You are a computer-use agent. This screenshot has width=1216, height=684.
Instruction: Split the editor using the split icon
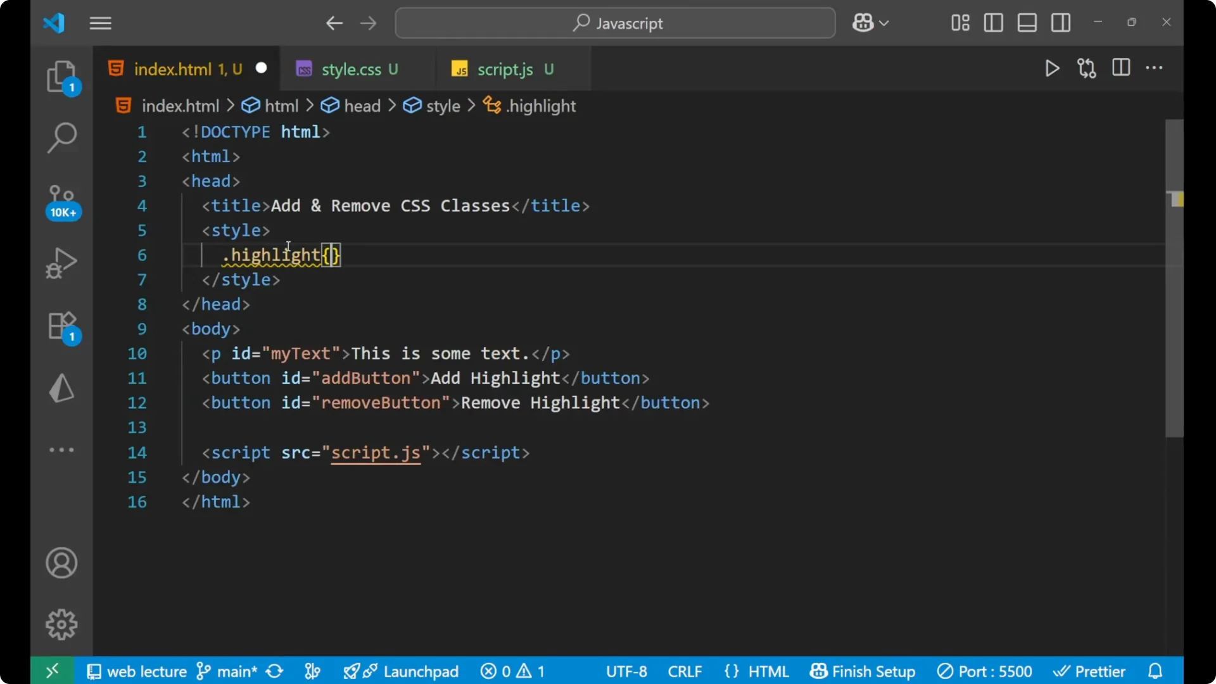pos(1120,68)
